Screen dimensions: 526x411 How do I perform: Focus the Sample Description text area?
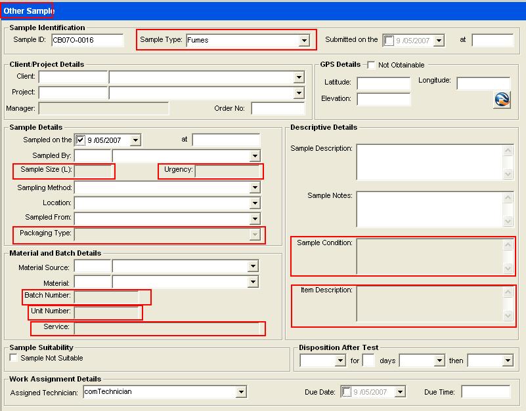(x=430, y=162)
